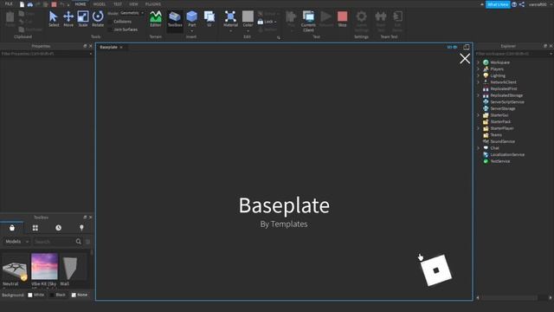Expand the Workspace node in Explorer

coord(479,62)
